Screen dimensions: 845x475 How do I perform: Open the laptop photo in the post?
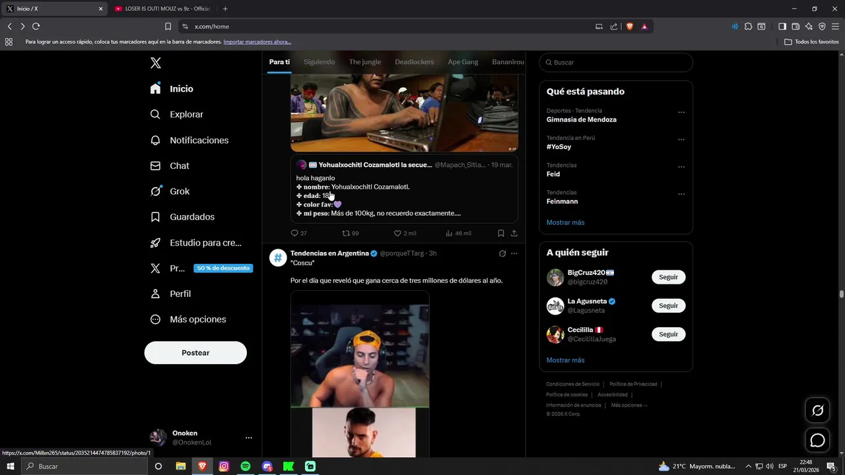[404, 112]
